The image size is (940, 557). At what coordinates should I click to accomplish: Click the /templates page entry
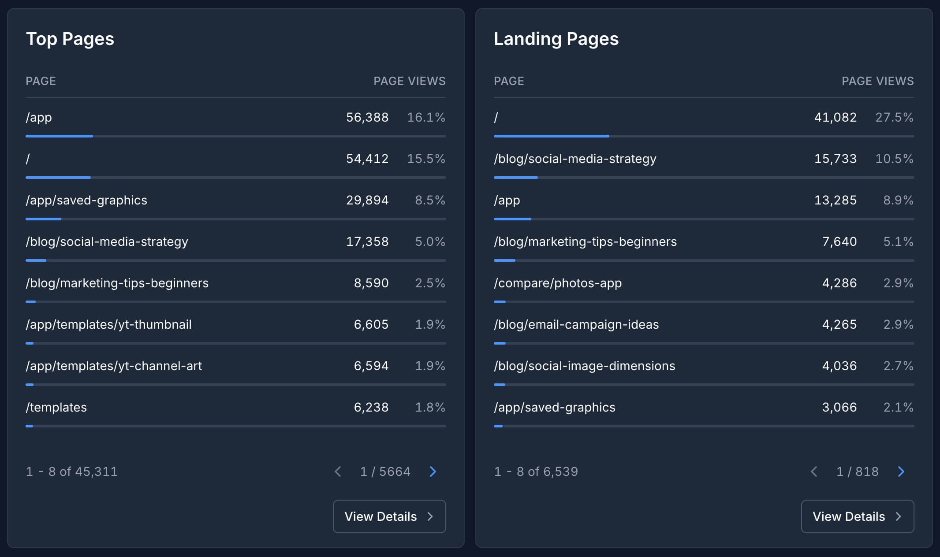tap(56, 407)
